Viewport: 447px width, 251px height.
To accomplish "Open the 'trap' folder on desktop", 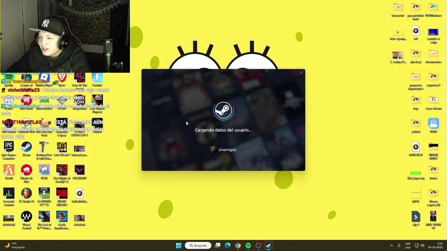I will coord(416,103).
